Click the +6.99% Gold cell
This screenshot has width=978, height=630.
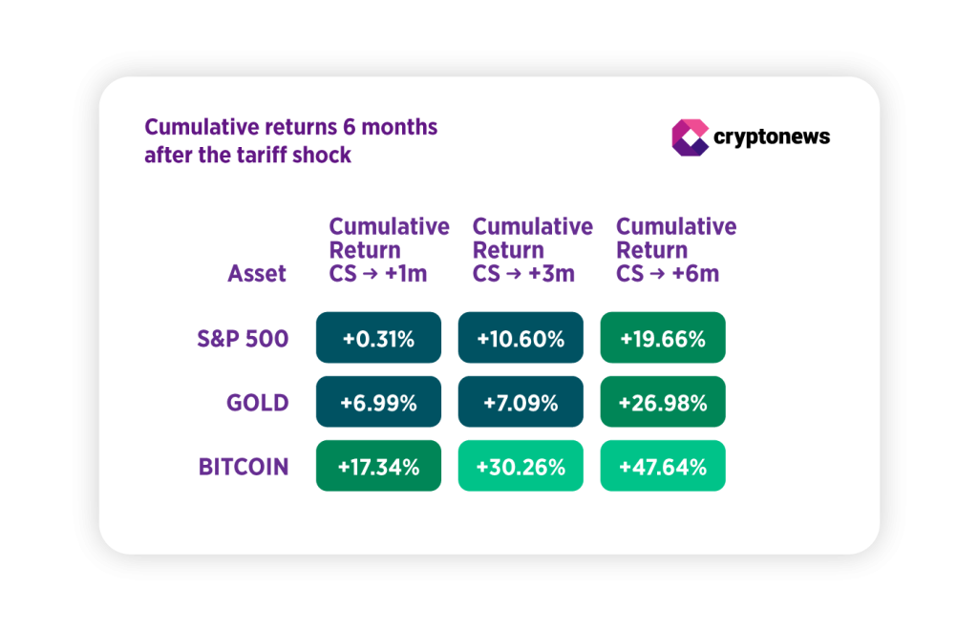coord(378,402)
